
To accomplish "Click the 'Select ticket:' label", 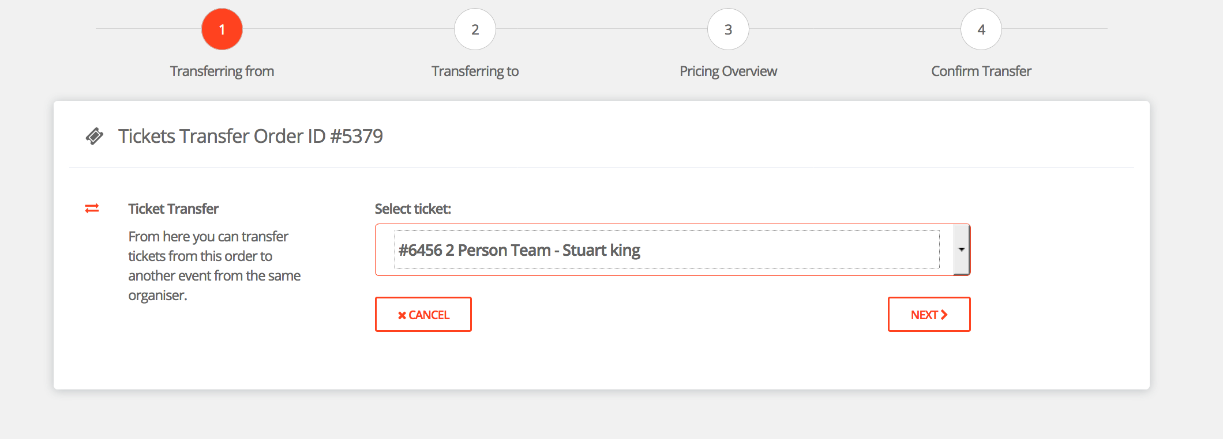I will click(x=413, y=209).
